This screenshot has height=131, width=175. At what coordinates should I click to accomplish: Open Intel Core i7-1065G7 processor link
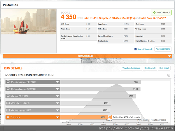pyautogui.click(x=153, y=18)
